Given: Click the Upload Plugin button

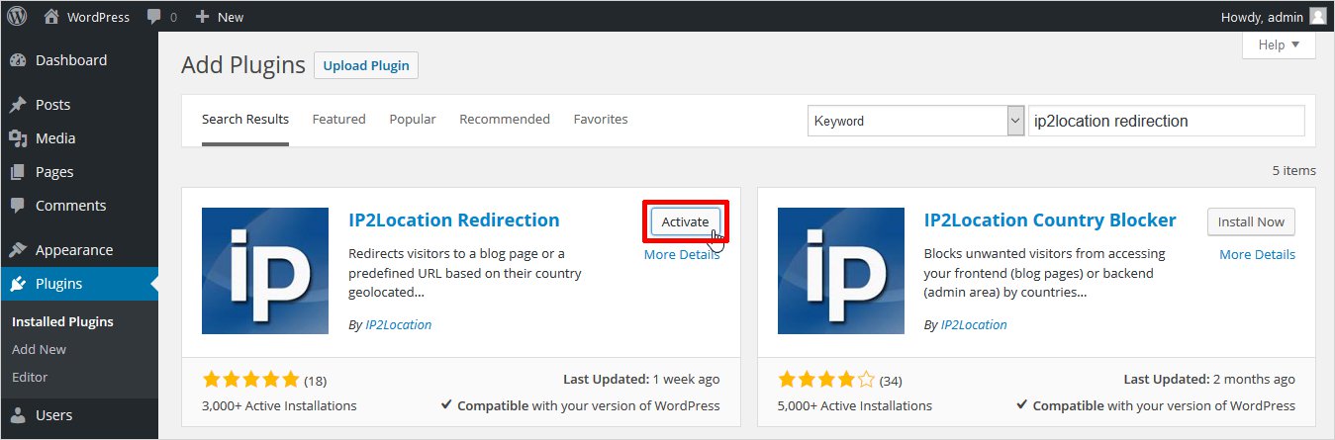Looking at the screenshot, I should 366,66.
